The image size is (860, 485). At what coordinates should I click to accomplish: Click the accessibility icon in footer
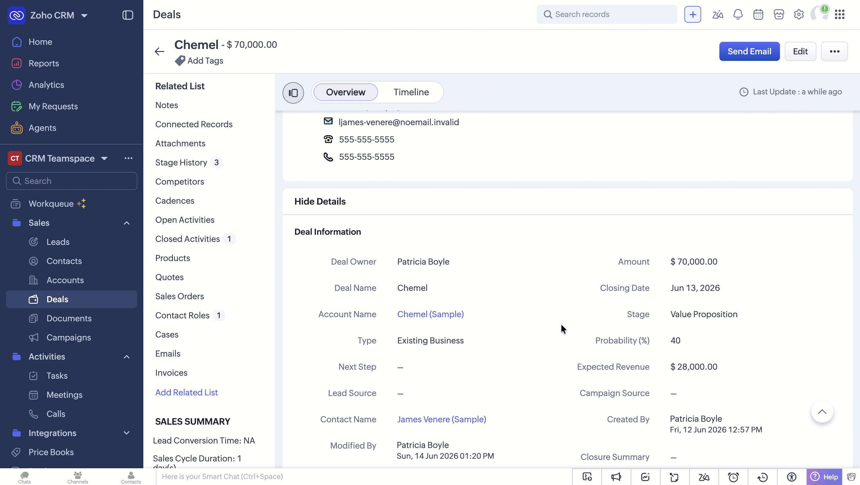coord(792,477)
